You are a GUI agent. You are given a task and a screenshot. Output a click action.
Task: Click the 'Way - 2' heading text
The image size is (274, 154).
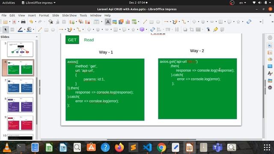pyautogui.click(x=197, y=51)
